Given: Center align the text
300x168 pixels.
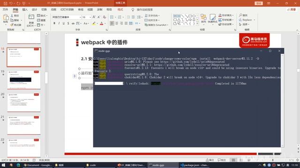Looking at the screenshot, I should click(117, 23).
